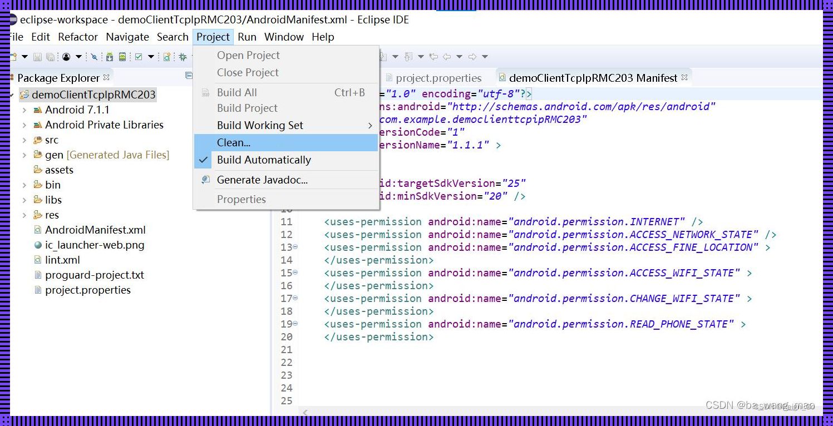Screen dimensions: 833x426
Task: Choose Clean... from Project menu
Action: 286,143
